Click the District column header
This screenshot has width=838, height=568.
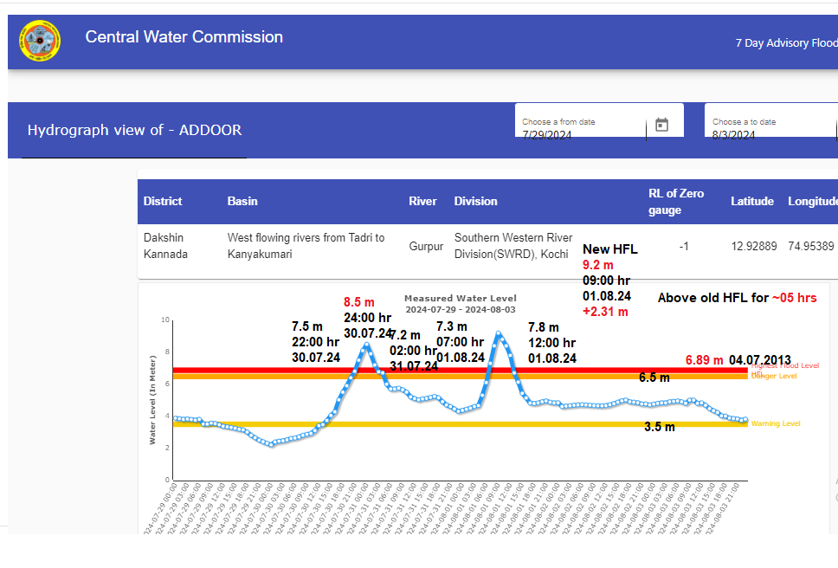(163, 202)
